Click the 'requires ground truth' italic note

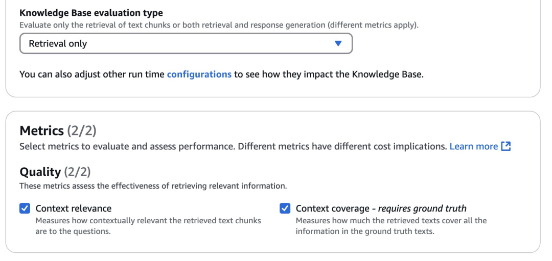pos(422,208)
